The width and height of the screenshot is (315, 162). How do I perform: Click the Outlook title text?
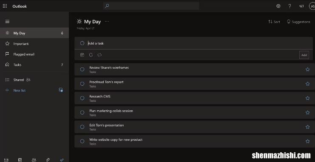coord(20,6)
